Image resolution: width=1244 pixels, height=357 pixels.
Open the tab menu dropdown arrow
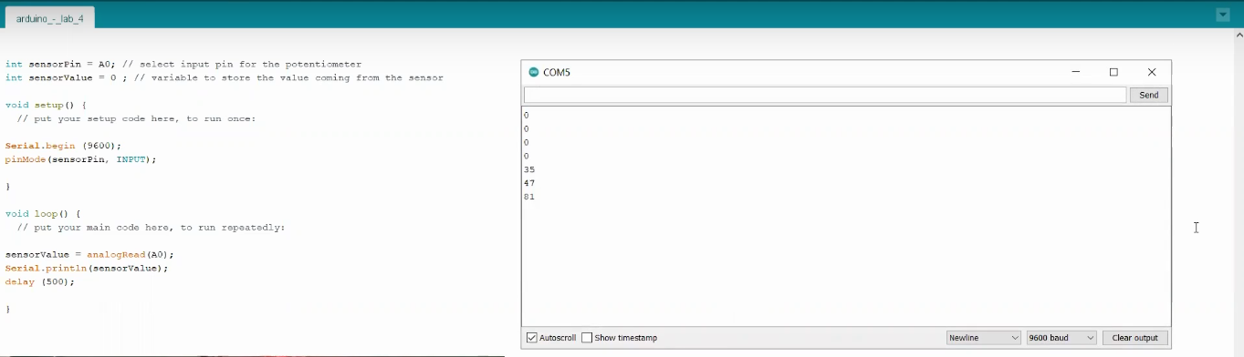tap(1223, 15)
